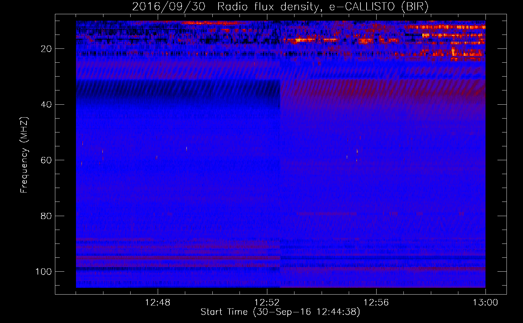Click the "100" frequency tick label
The width and height of the screenshot is (523, 323).
44,272
